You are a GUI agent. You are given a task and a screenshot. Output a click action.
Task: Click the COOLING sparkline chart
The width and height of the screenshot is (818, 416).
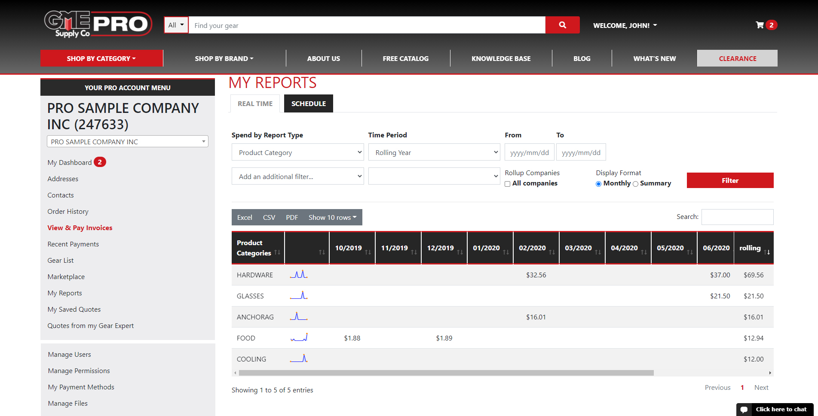coord(299,358)
